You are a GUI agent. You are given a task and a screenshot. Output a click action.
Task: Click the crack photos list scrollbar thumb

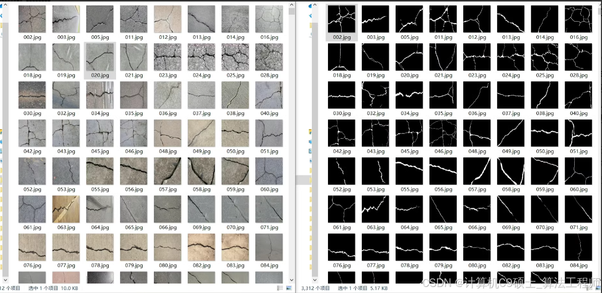pos(291,12)
